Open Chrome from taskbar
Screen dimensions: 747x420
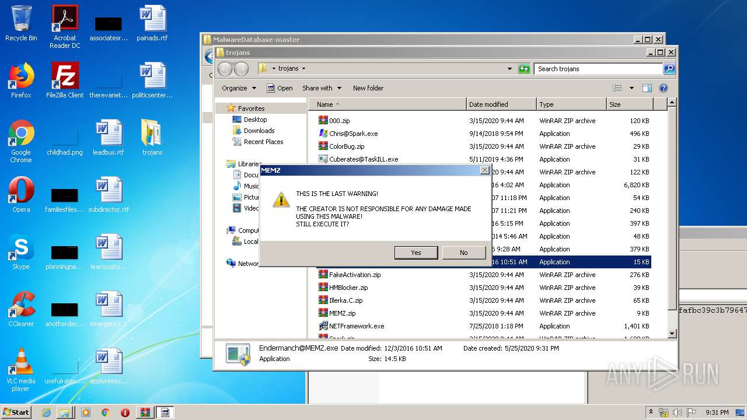106,412
